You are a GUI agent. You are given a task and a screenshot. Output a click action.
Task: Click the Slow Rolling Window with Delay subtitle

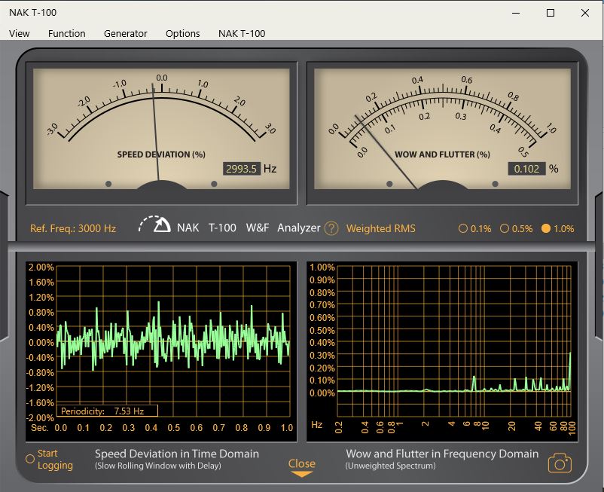click(x=158, y=466)
